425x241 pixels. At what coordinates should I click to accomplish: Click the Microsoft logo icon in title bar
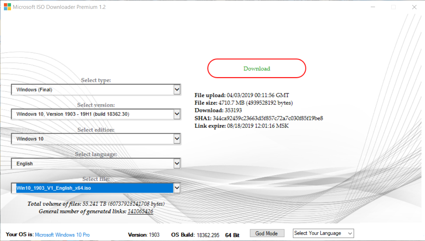tap(7, 7)
